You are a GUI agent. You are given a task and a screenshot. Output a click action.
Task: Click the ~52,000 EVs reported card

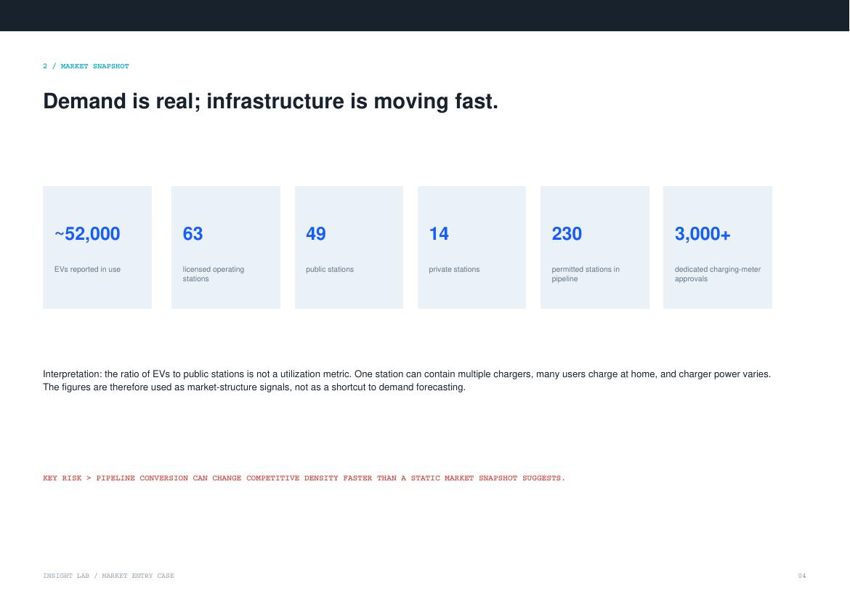coord(97,247)
